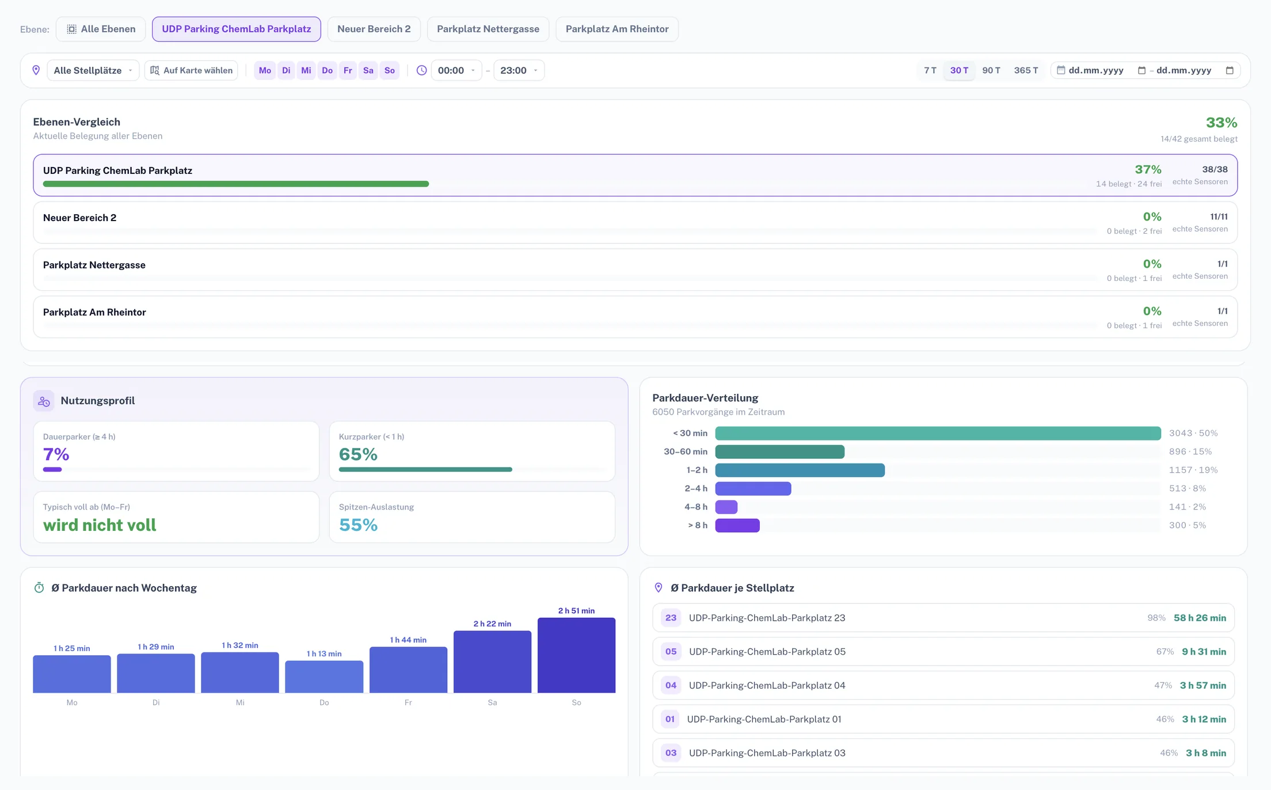Open the 00:00 start time dropdown
Screen dimensions: 1271x790
point(456,70)
